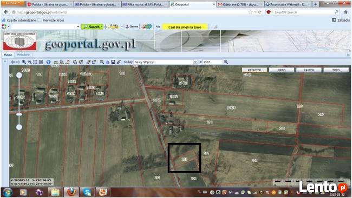Switch to ORTO map layer
The width and height of the screenshot is (352, 198).
tap(282, 70)
